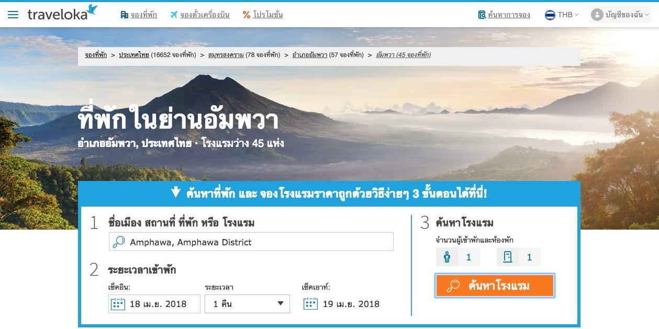Screen dimensions: 659x329
Task: Open the โปรโมชั่น menu item
Action: 268,15
